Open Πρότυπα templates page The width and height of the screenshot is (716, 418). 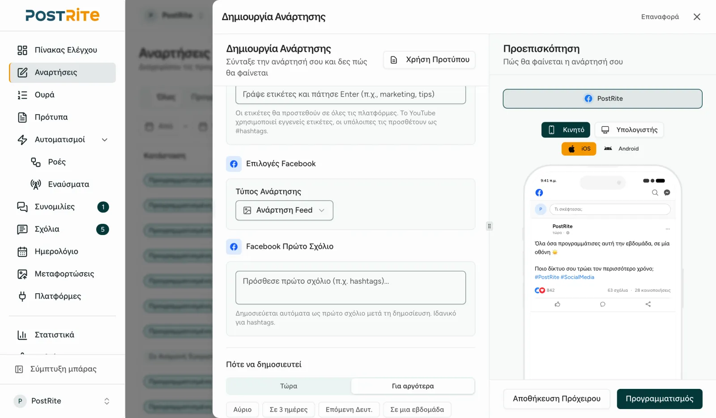[x=62, y=117]
